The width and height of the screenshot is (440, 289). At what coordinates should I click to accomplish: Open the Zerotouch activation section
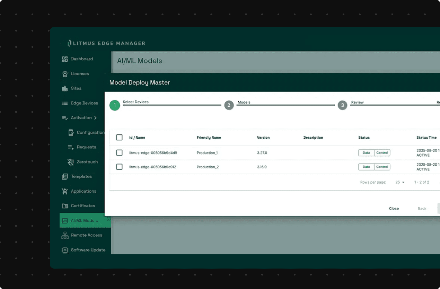point(87,162)
